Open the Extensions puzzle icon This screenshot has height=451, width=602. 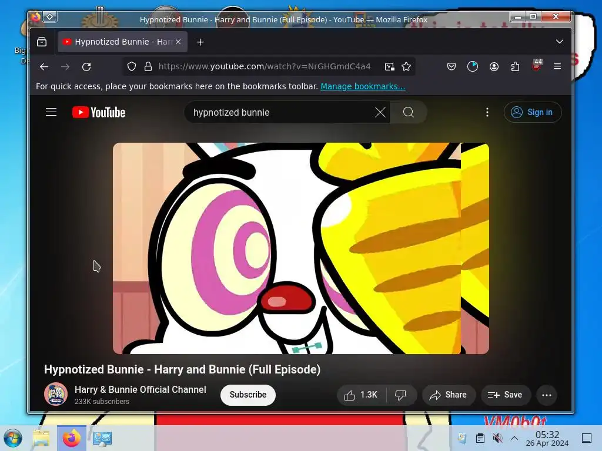coord(515,67)
